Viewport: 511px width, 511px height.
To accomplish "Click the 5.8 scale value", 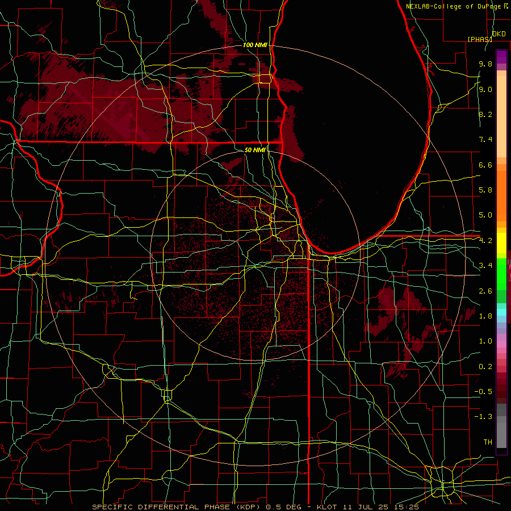I will coord(485,190).
